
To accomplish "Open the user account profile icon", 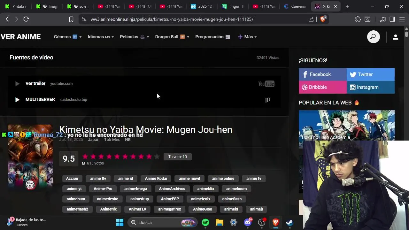I will pyautogui.click(x=396, y=37).
